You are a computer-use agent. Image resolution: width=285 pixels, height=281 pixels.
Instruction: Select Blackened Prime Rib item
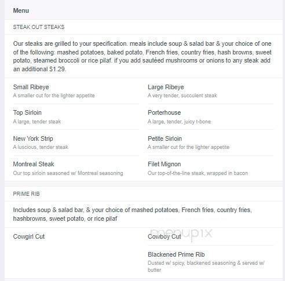pos(176,254)
